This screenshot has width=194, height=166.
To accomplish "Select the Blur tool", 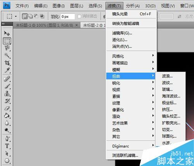I will (x=7, y=123).
